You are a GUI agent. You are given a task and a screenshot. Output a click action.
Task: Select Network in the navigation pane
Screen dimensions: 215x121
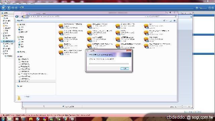click(20, 86)
